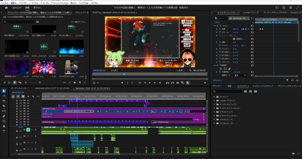The height and width of the screenshot is (159, 302).
Task: Click the 読み込み workspace button
Action: click(17, 7)
